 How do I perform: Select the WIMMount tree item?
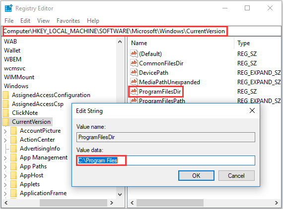pyautogui.click(x=19, y=77)
